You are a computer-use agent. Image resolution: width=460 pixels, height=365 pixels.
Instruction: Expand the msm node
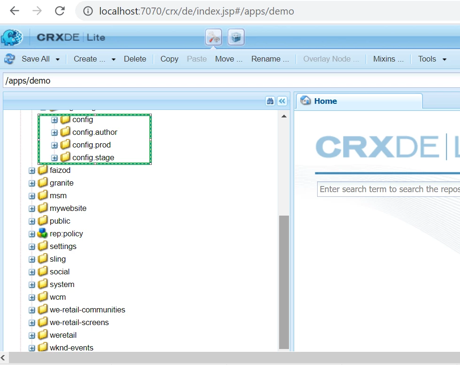click(31, 196)
